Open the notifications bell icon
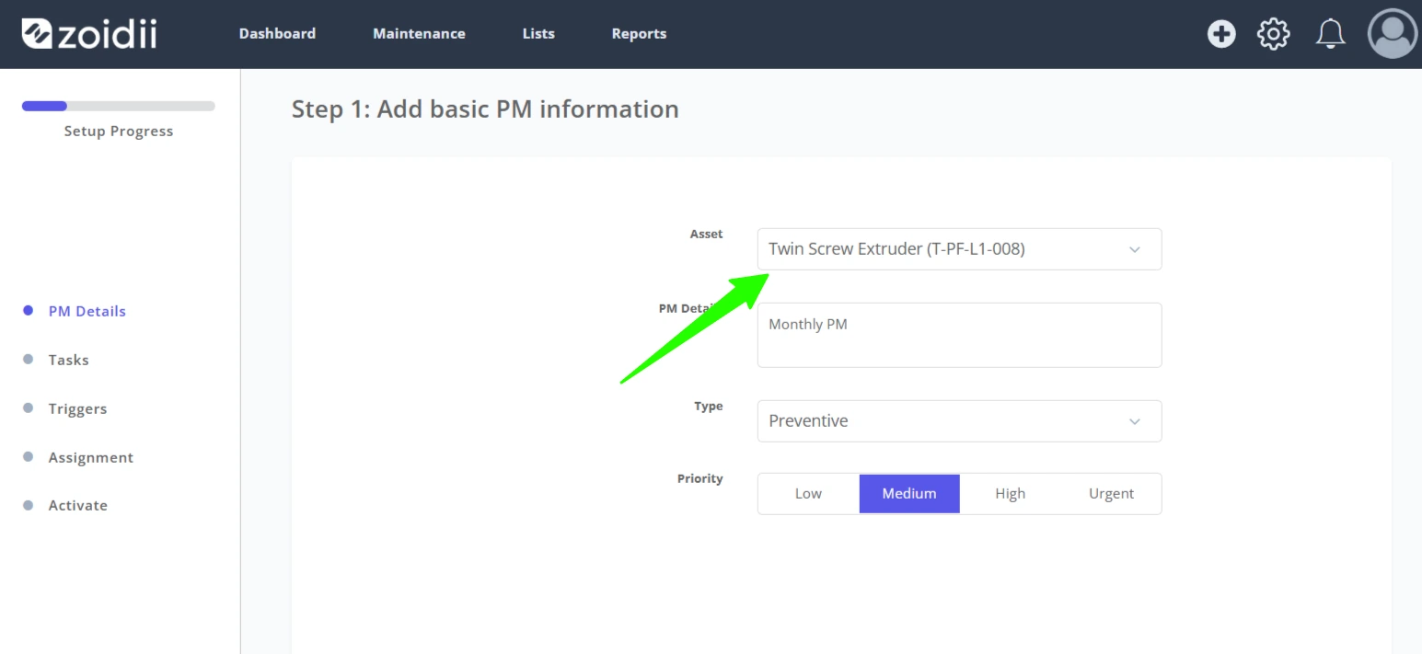Image resolution: width=1422 pixels, height=654 pixels. [1330, 34]
